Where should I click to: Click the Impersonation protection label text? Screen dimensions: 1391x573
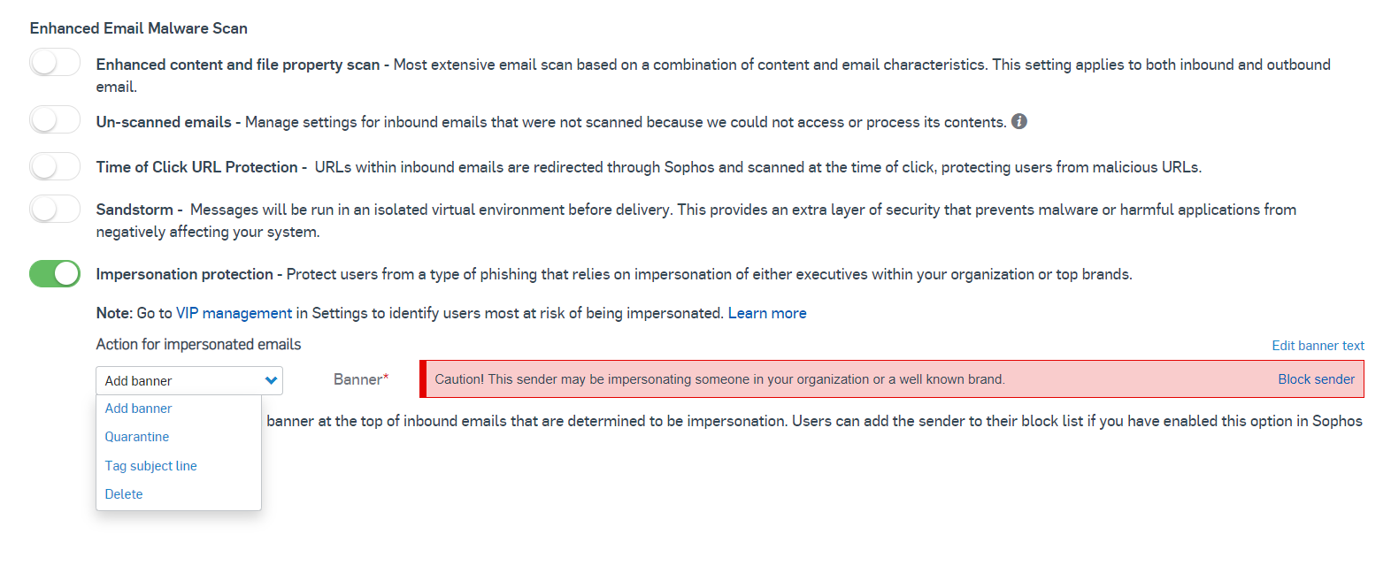click(x=184, y=274)
